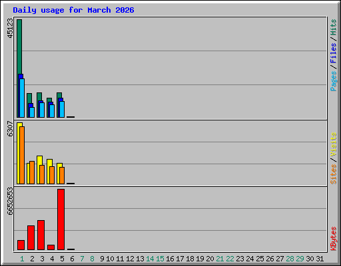
Task: Click the cyan Pages bar for day 1
Action: (x=22, y=98)
